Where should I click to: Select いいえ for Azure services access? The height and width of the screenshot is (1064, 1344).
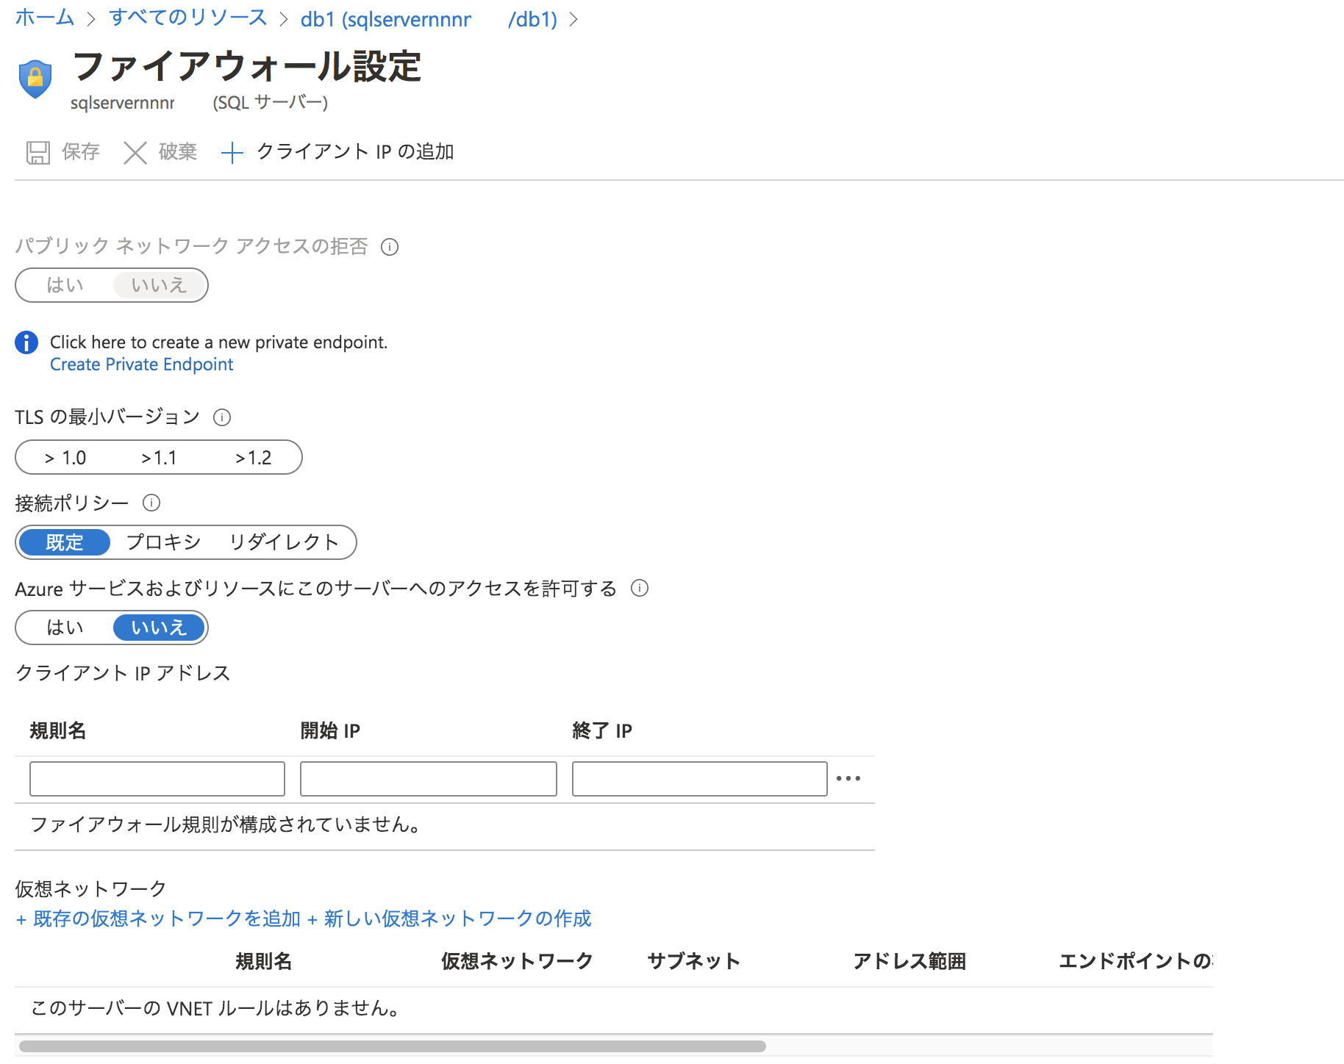pos(159,628)
